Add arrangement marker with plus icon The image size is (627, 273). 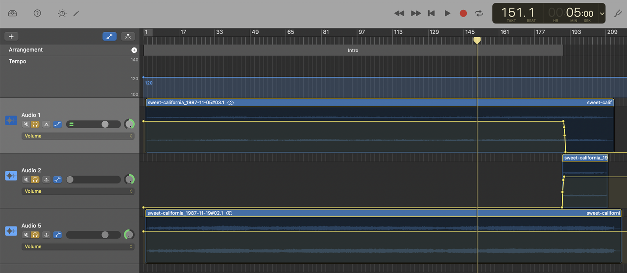(134, 50)
